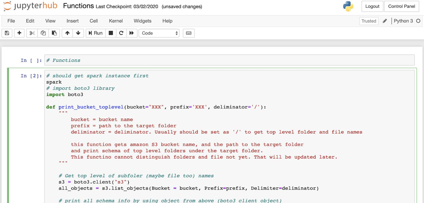Click the 'import boto3' code line

coord(65,95)
